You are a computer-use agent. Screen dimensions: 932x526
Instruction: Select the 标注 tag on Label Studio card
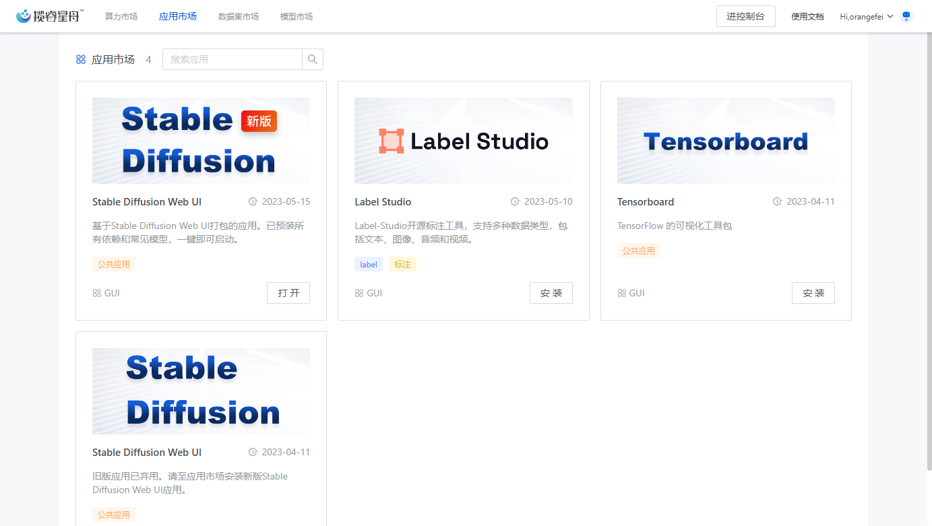pyautogui.click(x=402, y=264)
